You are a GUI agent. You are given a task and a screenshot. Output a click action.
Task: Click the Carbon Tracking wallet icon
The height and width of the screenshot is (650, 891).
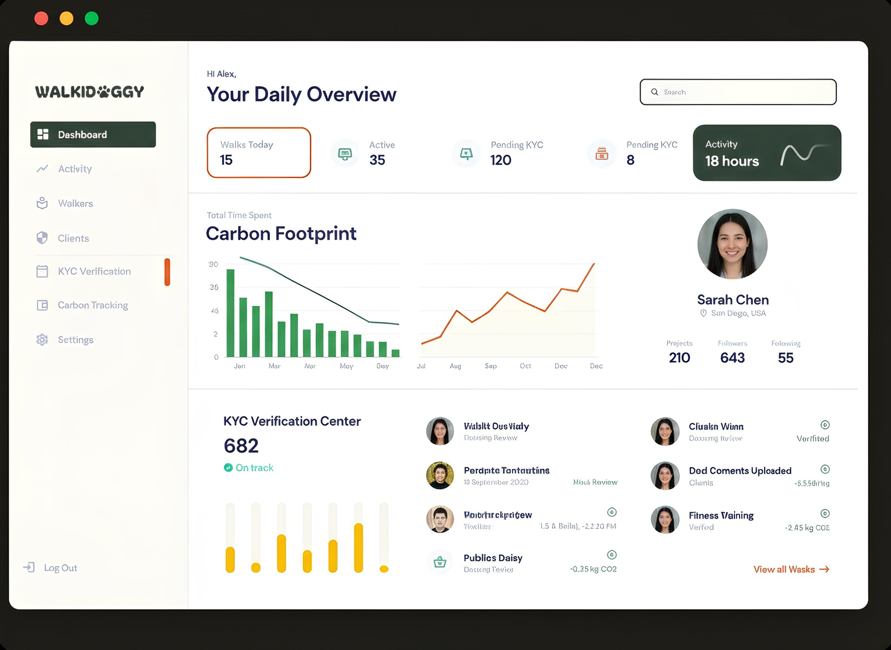[42, 306]
